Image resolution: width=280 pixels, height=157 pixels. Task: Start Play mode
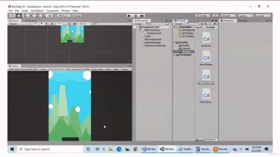(129, 16)
